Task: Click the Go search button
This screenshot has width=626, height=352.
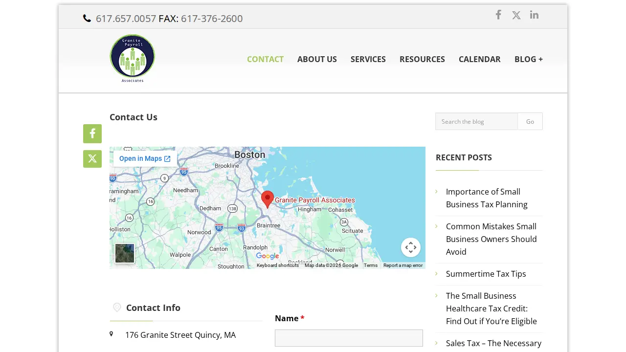Action: coord(530,121)
